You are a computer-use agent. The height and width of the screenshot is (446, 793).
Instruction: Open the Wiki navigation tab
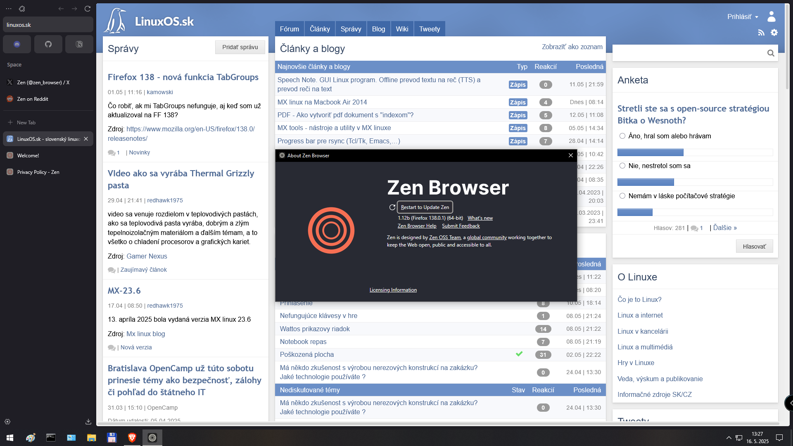pyautogui.click(x=402, y=29)
